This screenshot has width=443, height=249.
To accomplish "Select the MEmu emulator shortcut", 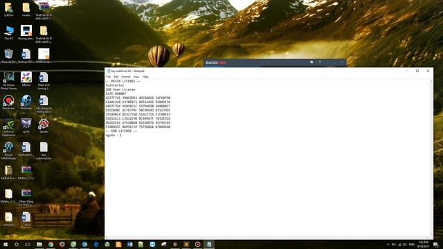I will [x=26, y=79].
